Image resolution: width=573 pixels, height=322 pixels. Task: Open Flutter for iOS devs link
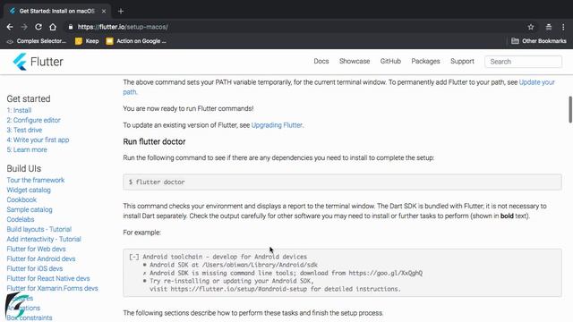[35, 268]
